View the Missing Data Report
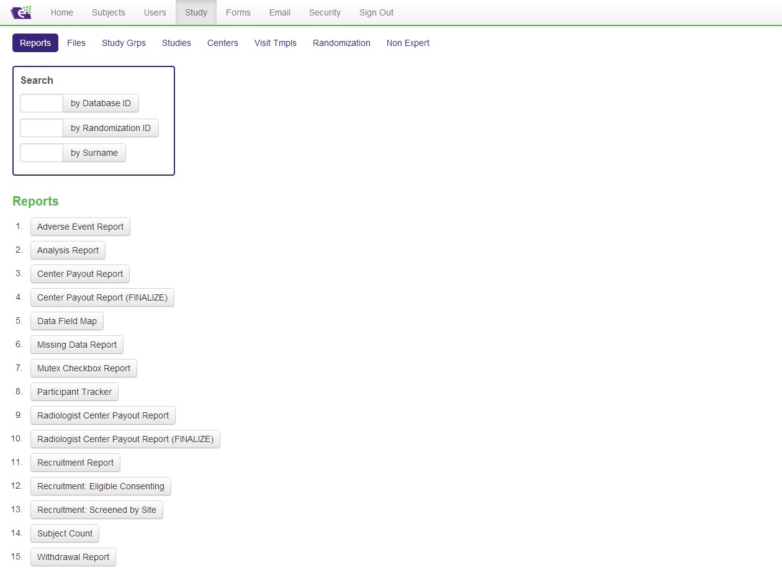782x570 pixels. tap(77, 345)
